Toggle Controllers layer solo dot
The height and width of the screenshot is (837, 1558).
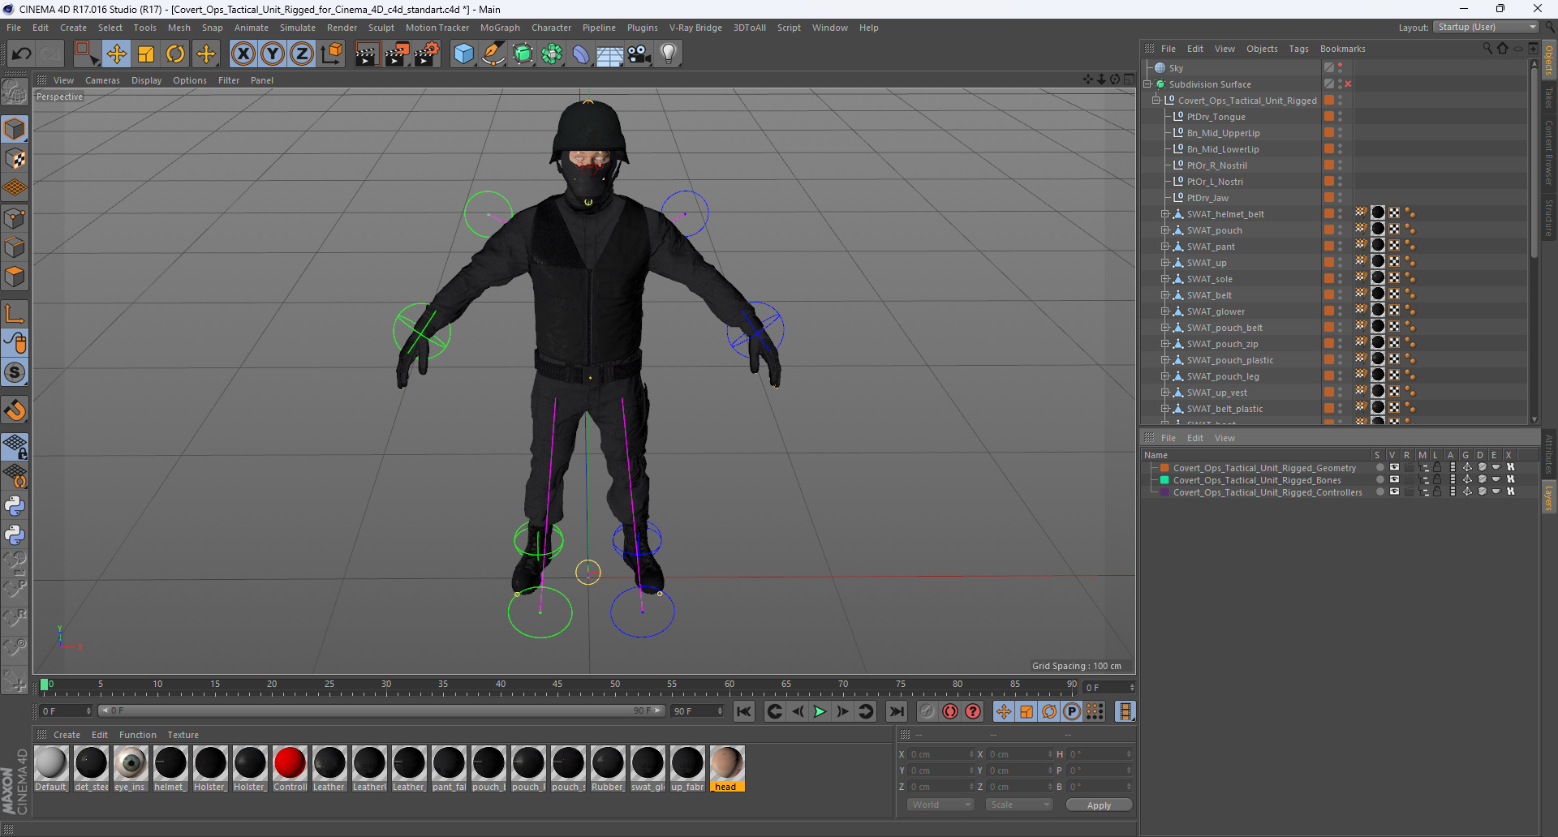click(1379, 492)
